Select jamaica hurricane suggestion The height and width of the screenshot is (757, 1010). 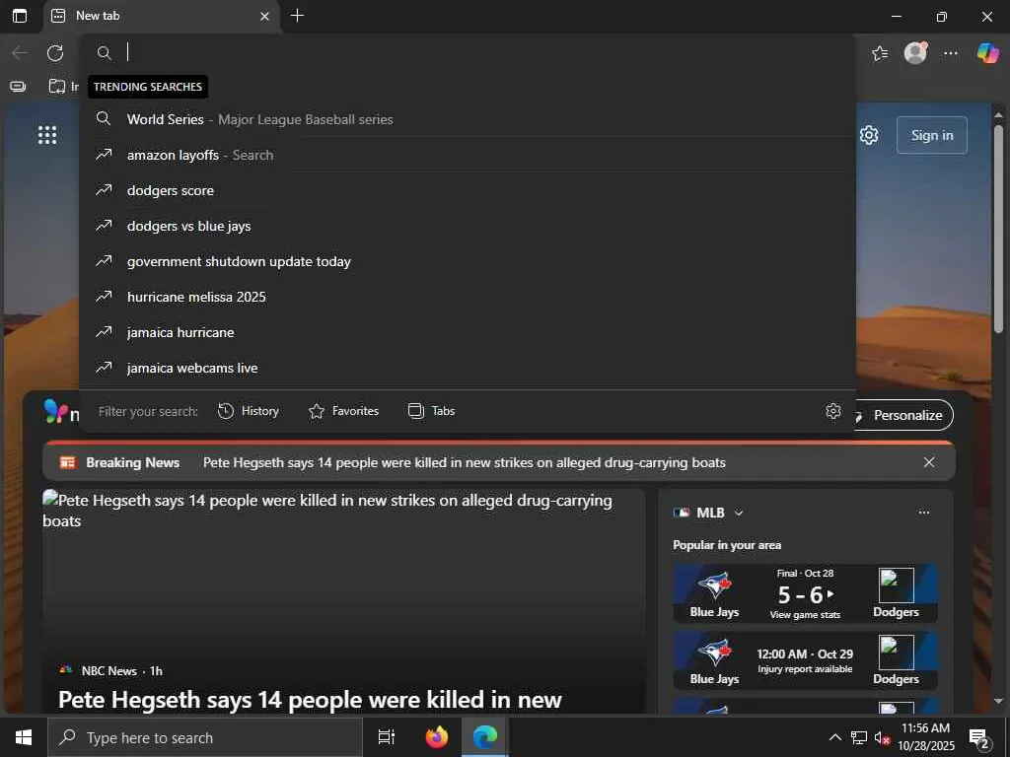[x=468, y=332]
